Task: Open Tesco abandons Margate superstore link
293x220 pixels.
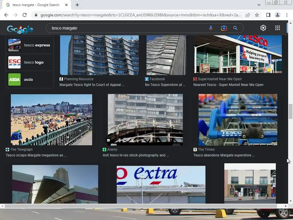Action: click(x=224, y=155)
